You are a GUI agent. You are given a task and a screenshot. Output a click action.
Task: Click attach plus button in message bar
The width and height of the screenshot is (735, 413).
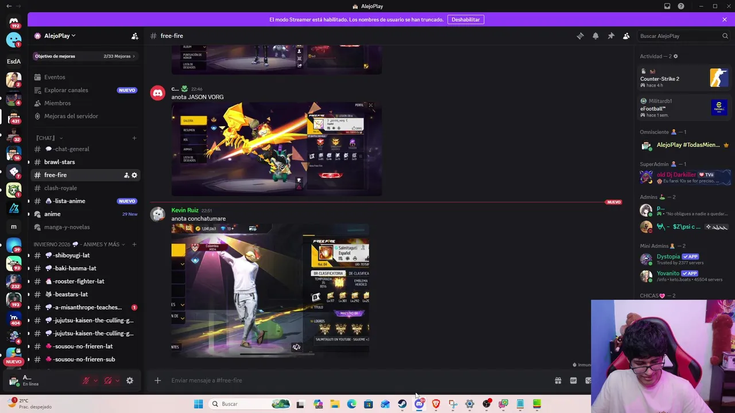[x=157, y=380]
